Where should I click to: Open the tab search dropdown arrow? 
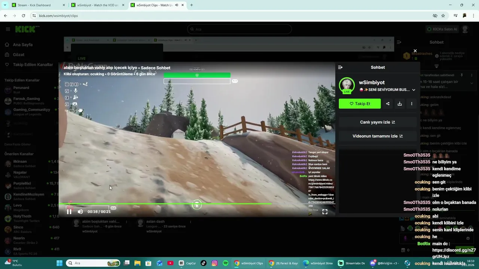tap(5, 5)
